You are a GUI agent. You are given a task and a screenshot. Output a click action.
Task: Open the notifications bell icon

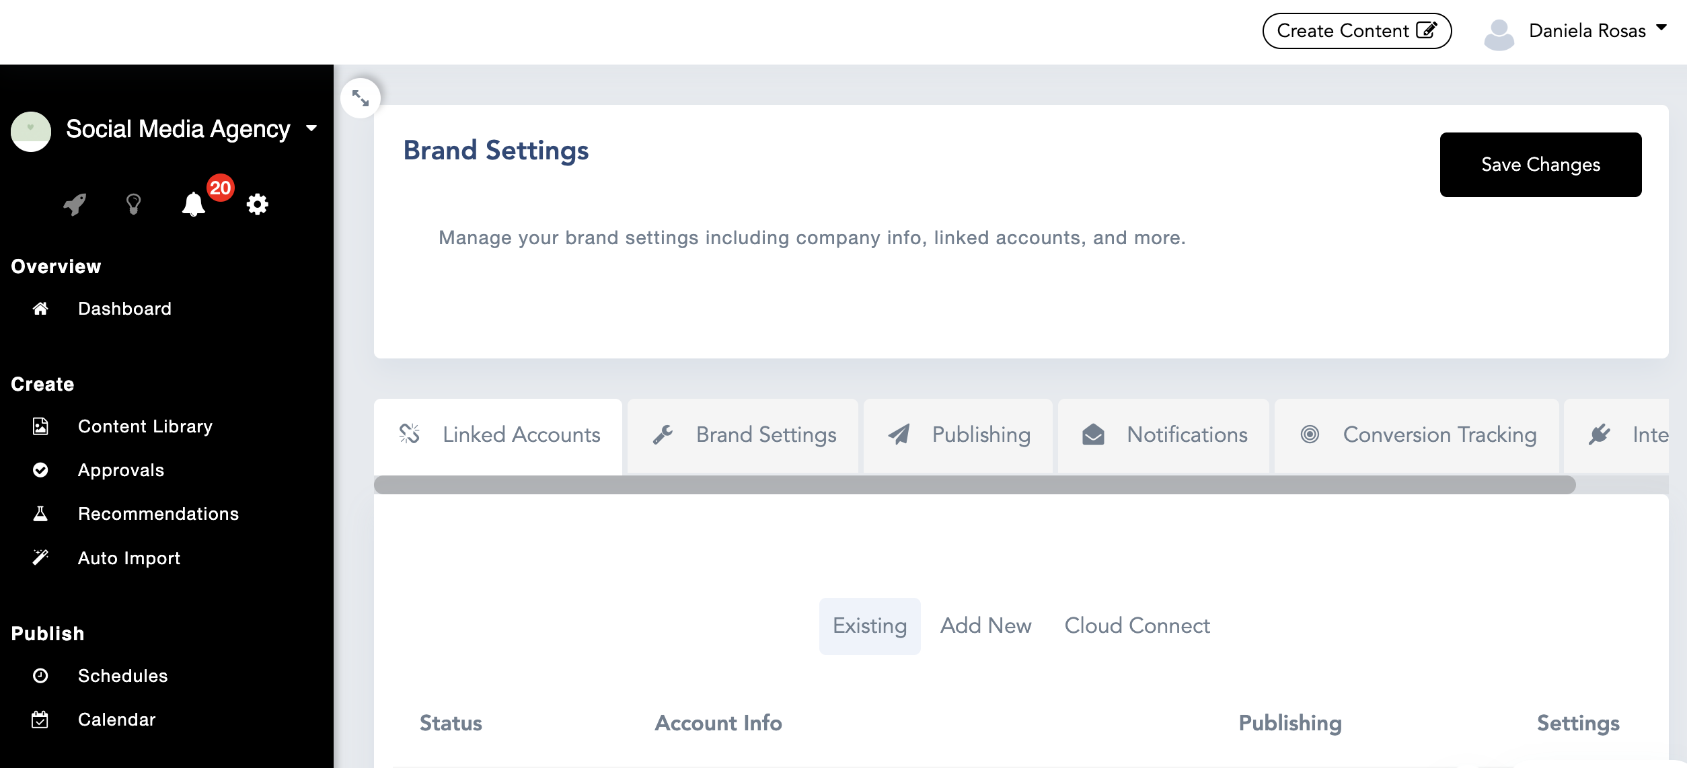pyautogui.click(x=193, y=204)
